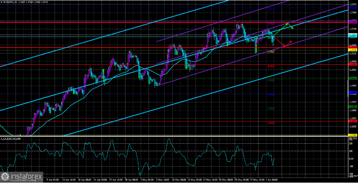Select the yellow 1.1780 price tag
Viewport: 358px width, 183px height.
[x=353, y=136]
